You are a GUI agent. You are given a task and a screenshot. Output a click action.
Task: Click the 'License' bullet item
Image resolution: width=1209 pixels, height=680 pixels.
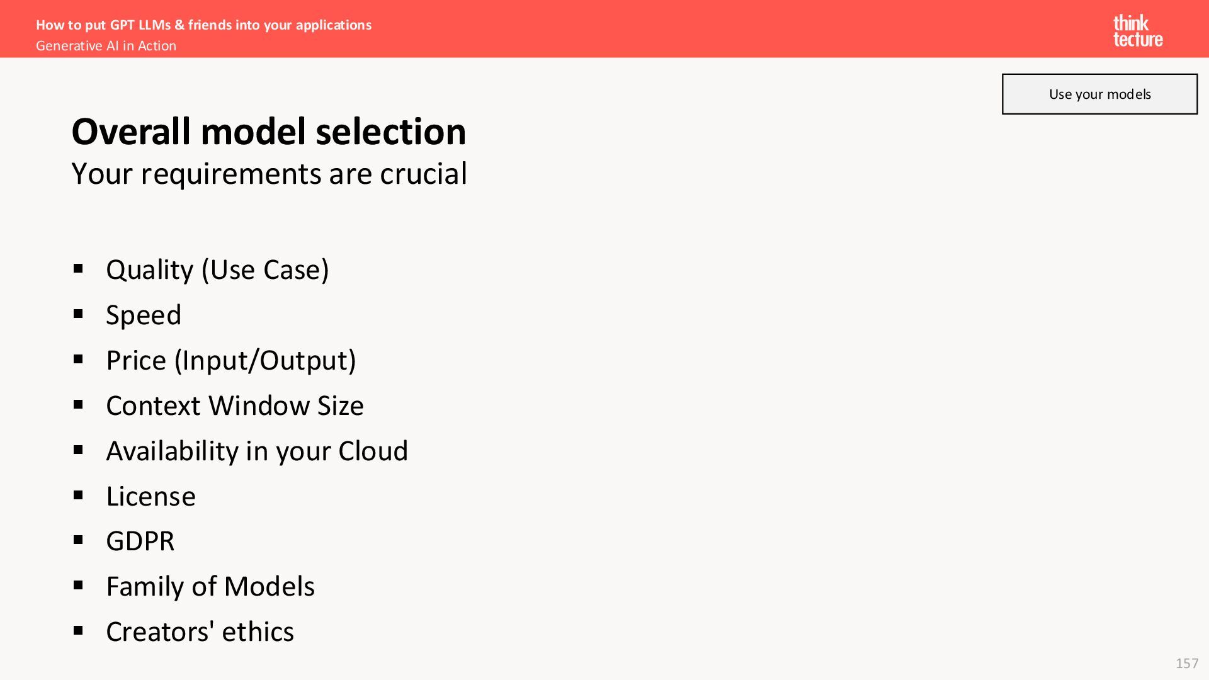pos(150,496)
